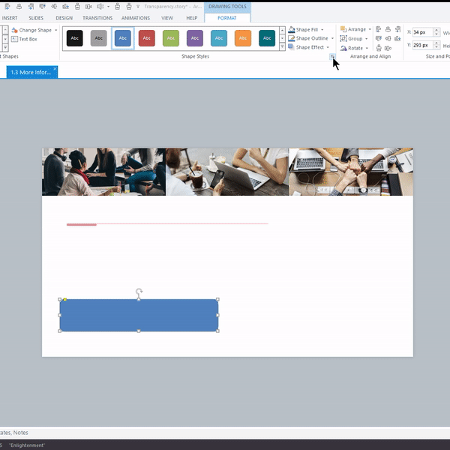Expand the Change Shape dropdown

(56, 30)
